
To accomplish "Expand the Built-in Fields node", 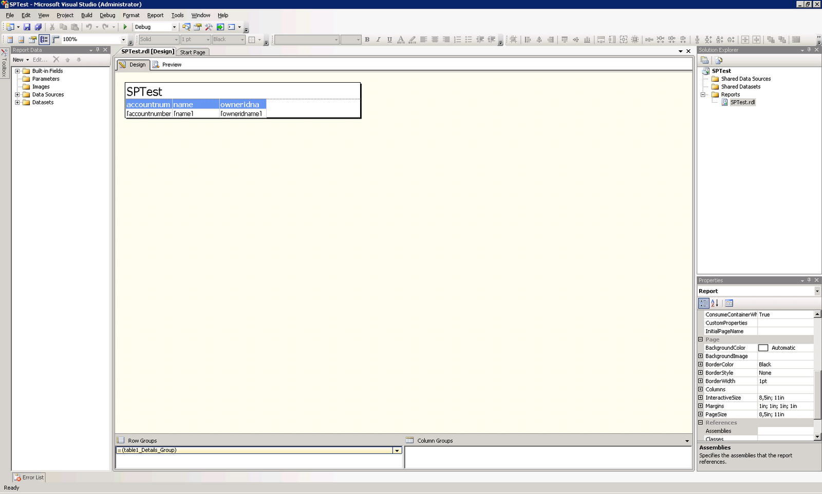I will [x=17, y=71].
